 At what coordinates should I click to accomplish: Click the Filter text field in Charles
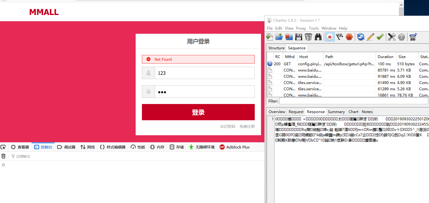point(354,101)
